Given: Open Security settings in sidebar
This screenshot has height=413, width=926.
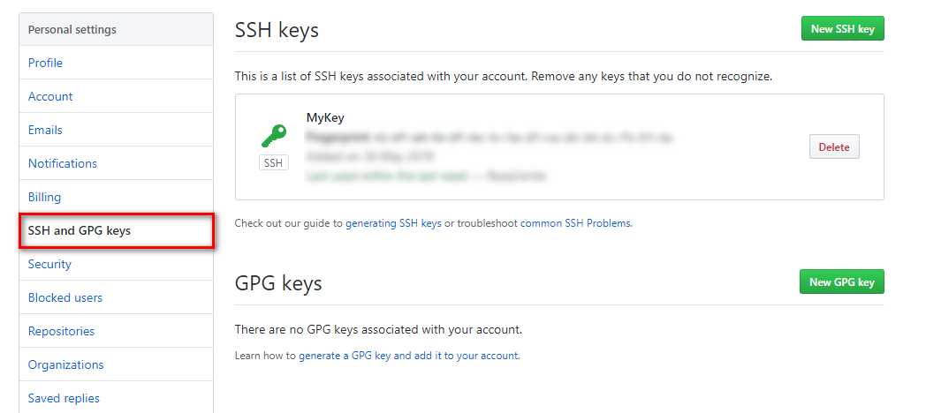Looking at the screenshot, I should point(49,265).
